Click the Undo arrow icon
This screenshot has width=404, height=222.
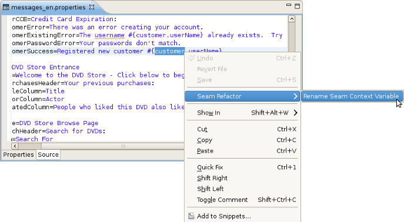click(x=191, y=58)
